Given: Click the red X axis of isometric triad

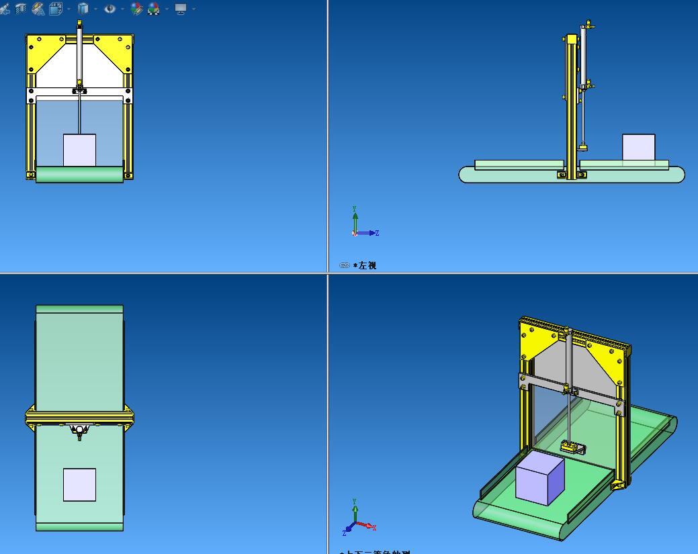Looking at the screenshot, I should 366,526.
